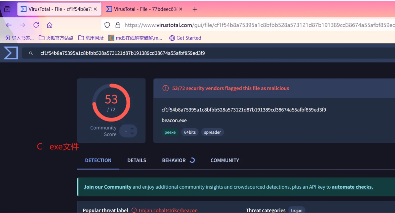Screen dimensions: 395x213
Task: Select the beacon.exe file name
Action: coord(174,120)
